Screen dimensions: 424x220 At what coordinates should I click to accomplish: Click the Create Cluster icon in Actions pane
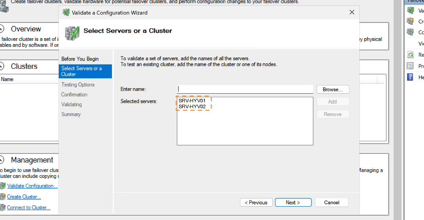tap(411, 21)
